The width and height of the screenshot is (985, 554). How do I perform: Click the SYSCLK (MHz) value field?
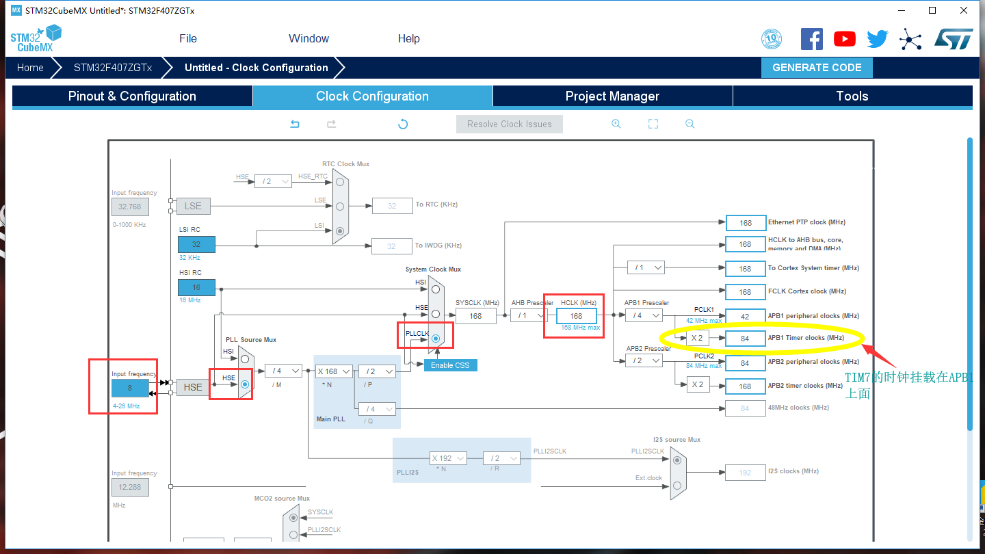tap(475, 316)
